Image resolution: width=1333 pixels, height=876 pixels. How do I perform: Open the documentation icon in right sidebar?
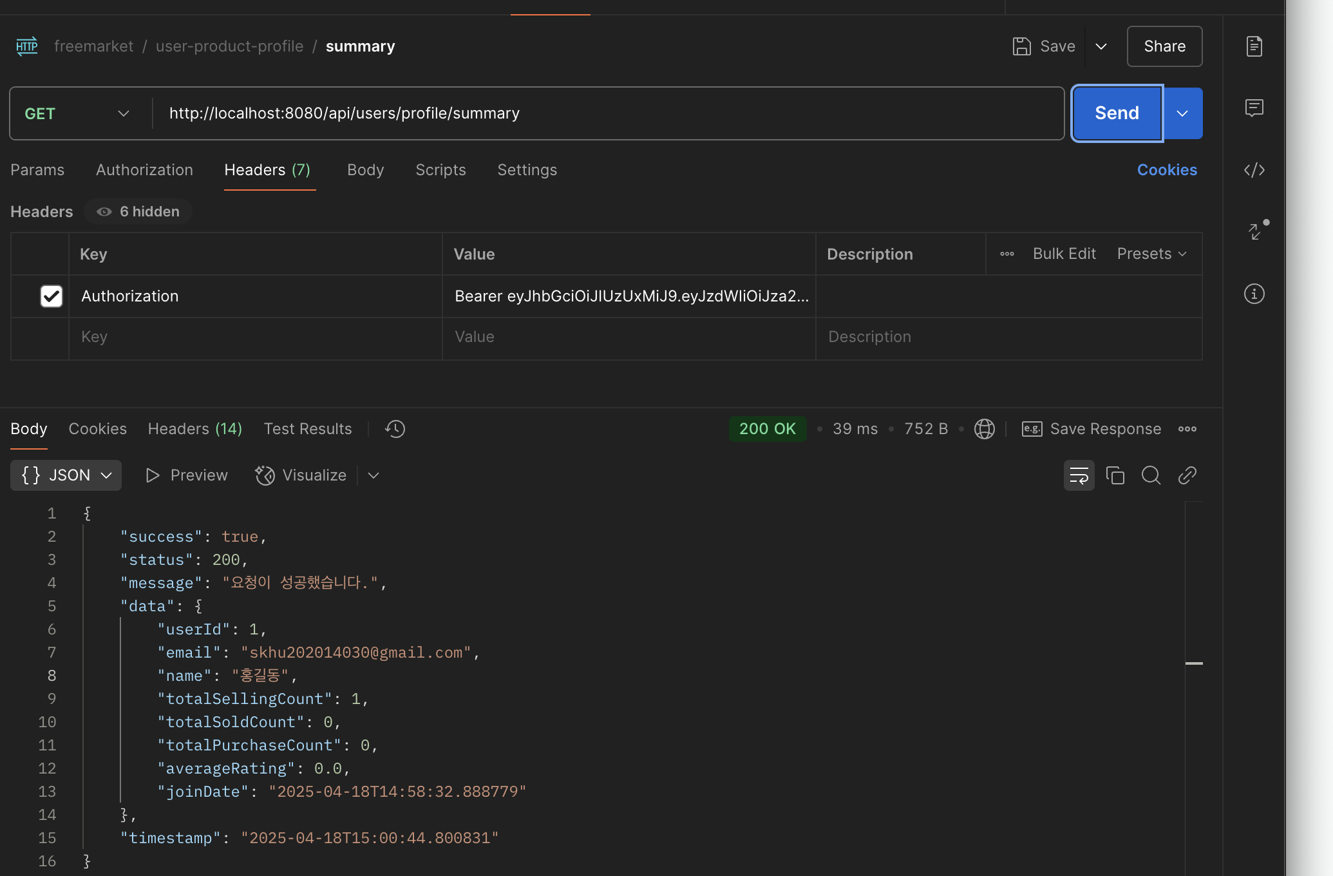1254,46
